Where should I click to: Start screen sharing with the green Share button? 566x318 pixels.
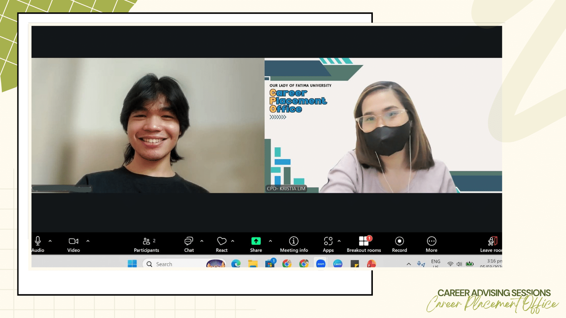click(x=256, y=244)
